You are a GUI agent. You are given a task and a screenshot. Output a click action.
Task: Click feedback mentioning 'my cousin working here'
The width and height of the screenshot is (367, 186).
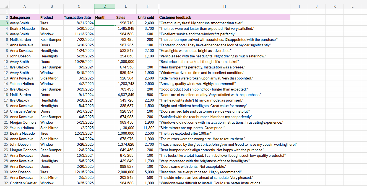[224, 144]
